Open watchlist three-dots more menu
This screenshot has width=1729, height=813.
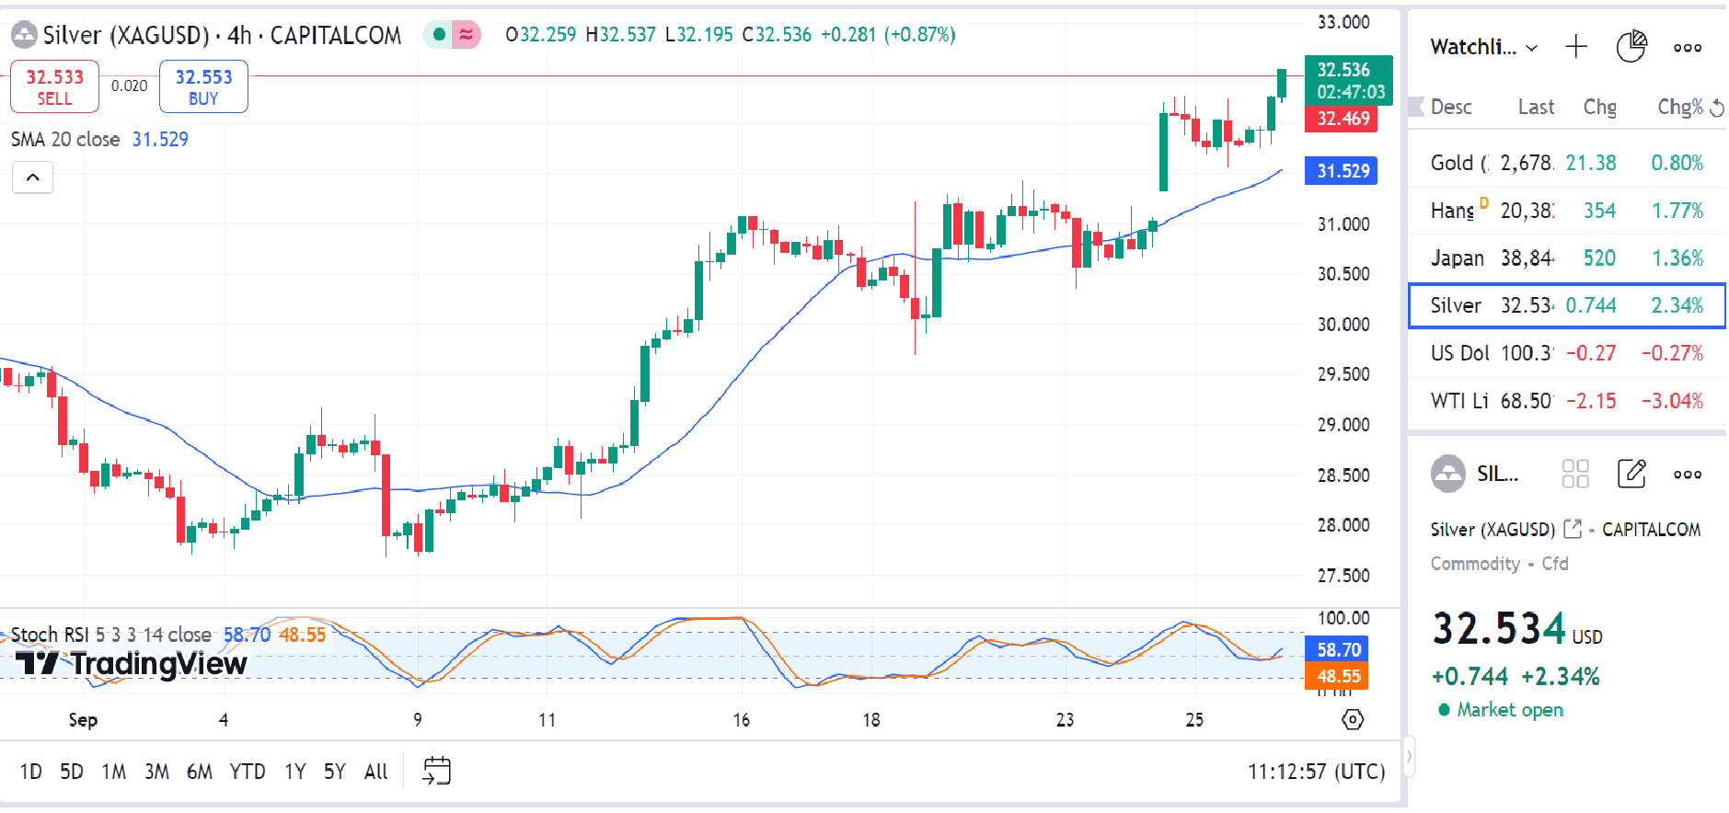coord(1687,48)
